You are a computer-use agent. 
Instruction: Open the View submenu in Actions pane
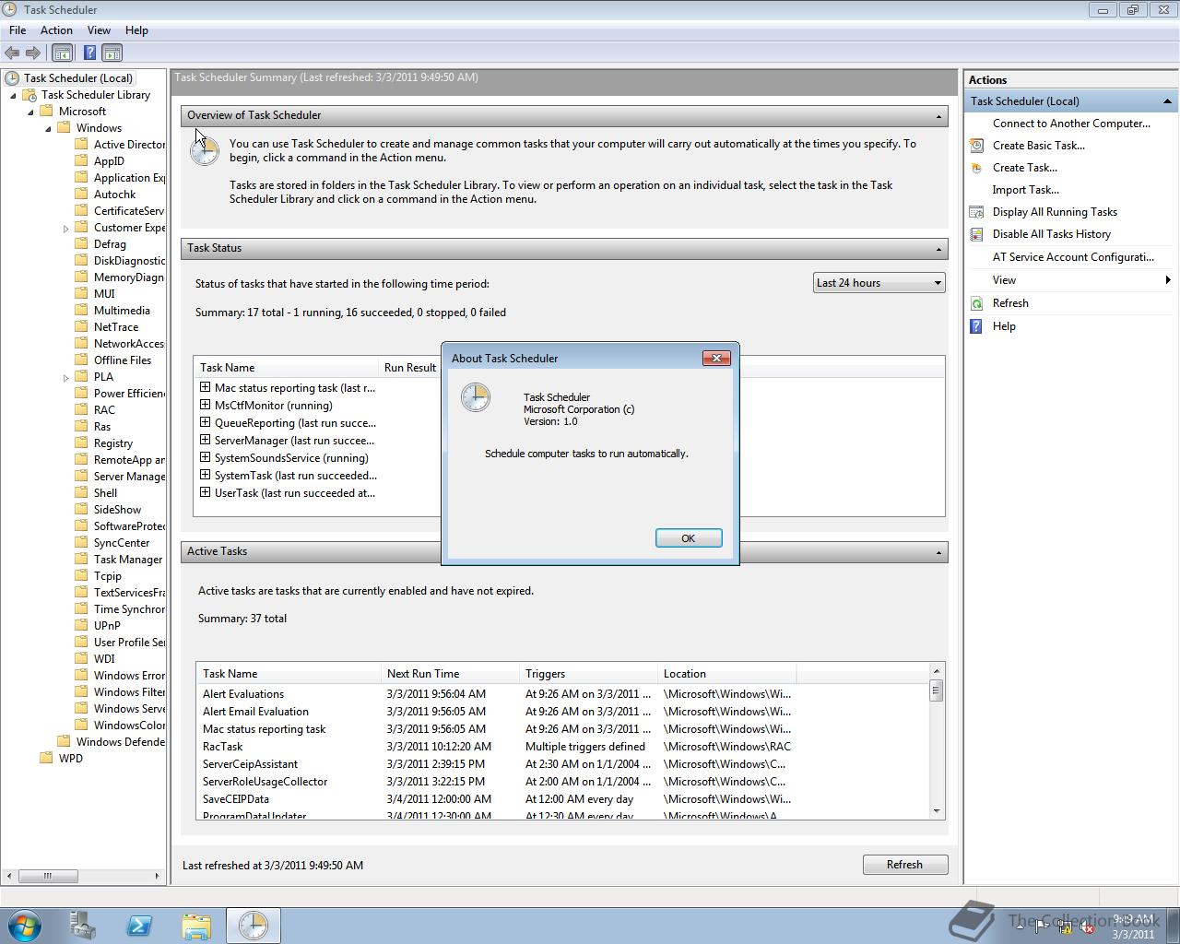pos(1071,280)
